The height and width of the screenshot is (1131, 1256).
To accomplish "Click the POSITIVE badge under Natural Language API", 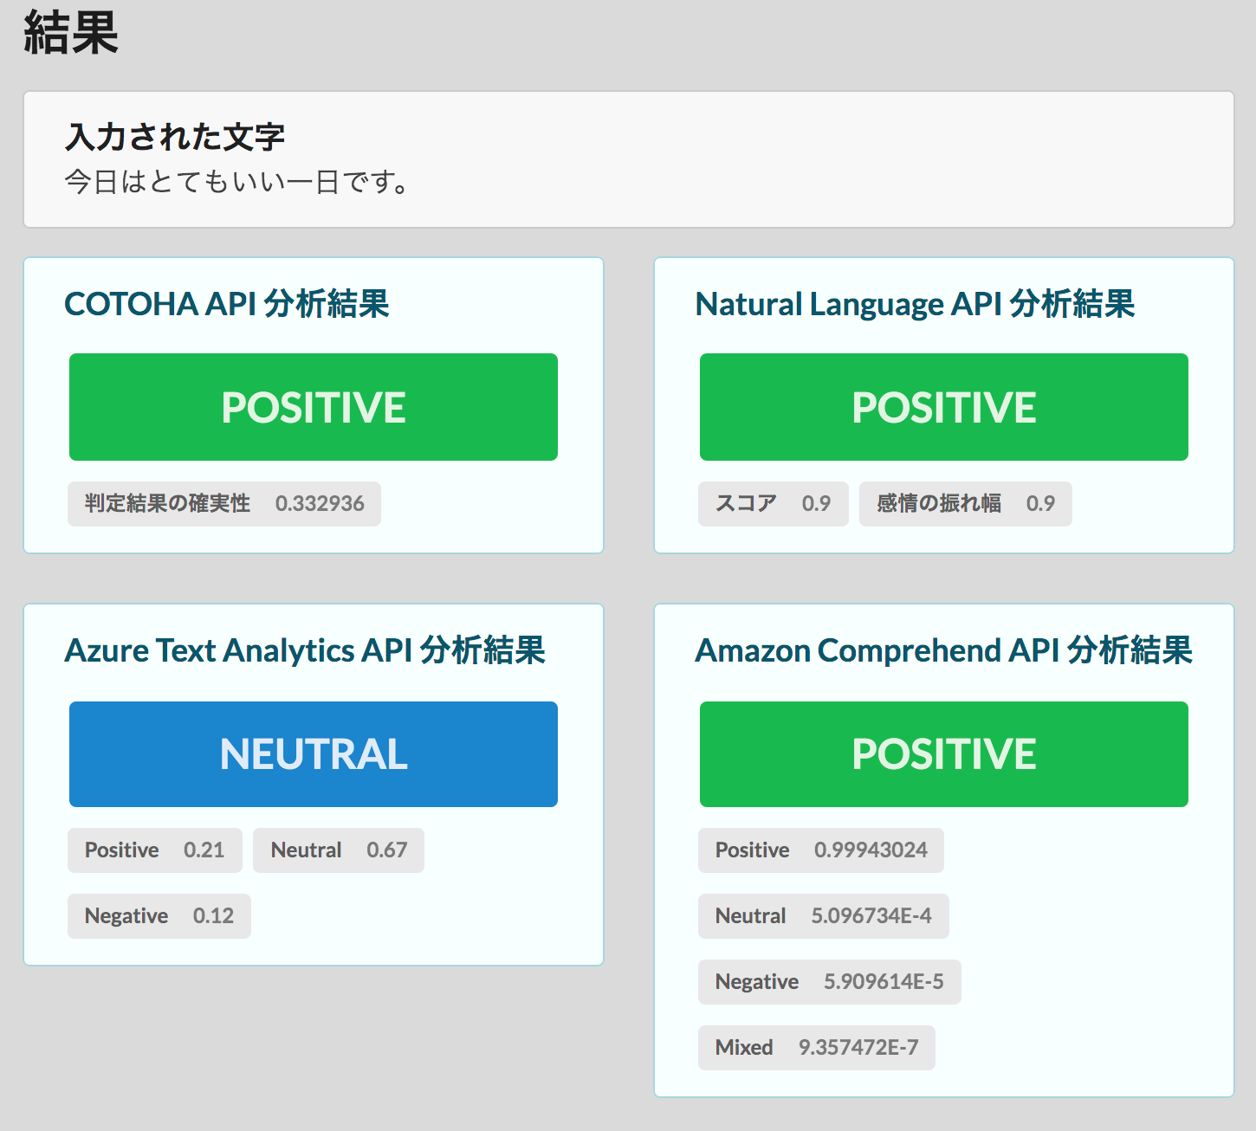I will click(x=943, y=407).
